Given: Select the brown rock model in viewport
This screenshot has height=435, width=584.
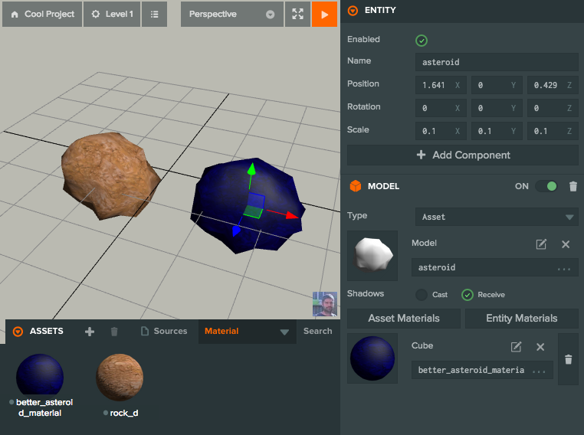Looking at the screenshot, I should coord(110,175).
